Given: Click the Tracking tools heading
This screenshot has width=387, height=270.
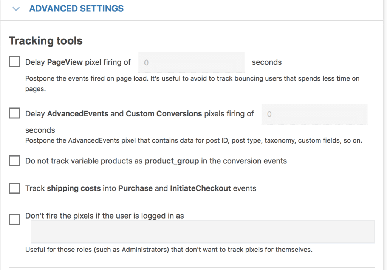Looking at the screenshot, I should [46, 41].
